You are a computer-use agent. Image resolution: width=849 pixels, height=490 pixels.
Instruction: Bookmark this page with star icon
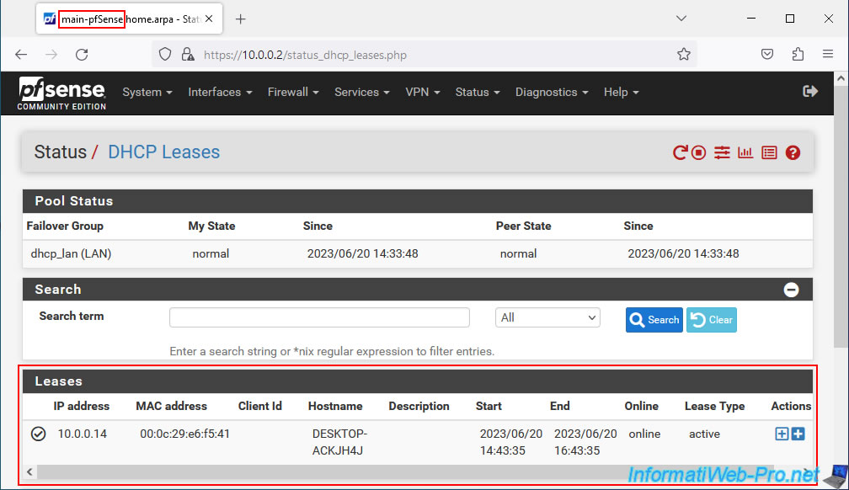[684, 54]
